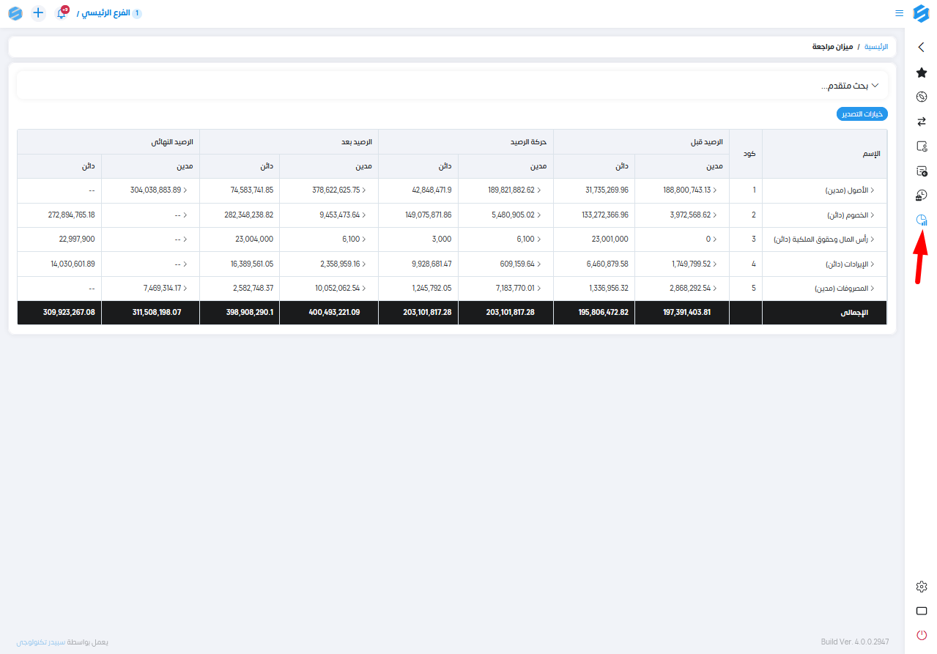Click the red power logout icon
937x654 pixels.
(922, 634)
